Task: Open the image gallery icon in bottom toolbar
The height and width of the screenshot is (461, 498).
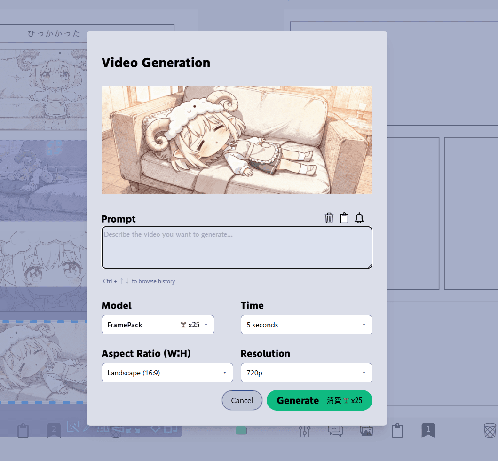Action: pyautogui.click(x=366, y=430)
